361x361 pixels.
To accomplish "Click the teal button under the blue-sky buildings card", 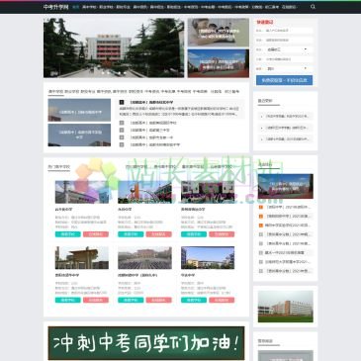I will pyautogui.click(x=194, y=300).
